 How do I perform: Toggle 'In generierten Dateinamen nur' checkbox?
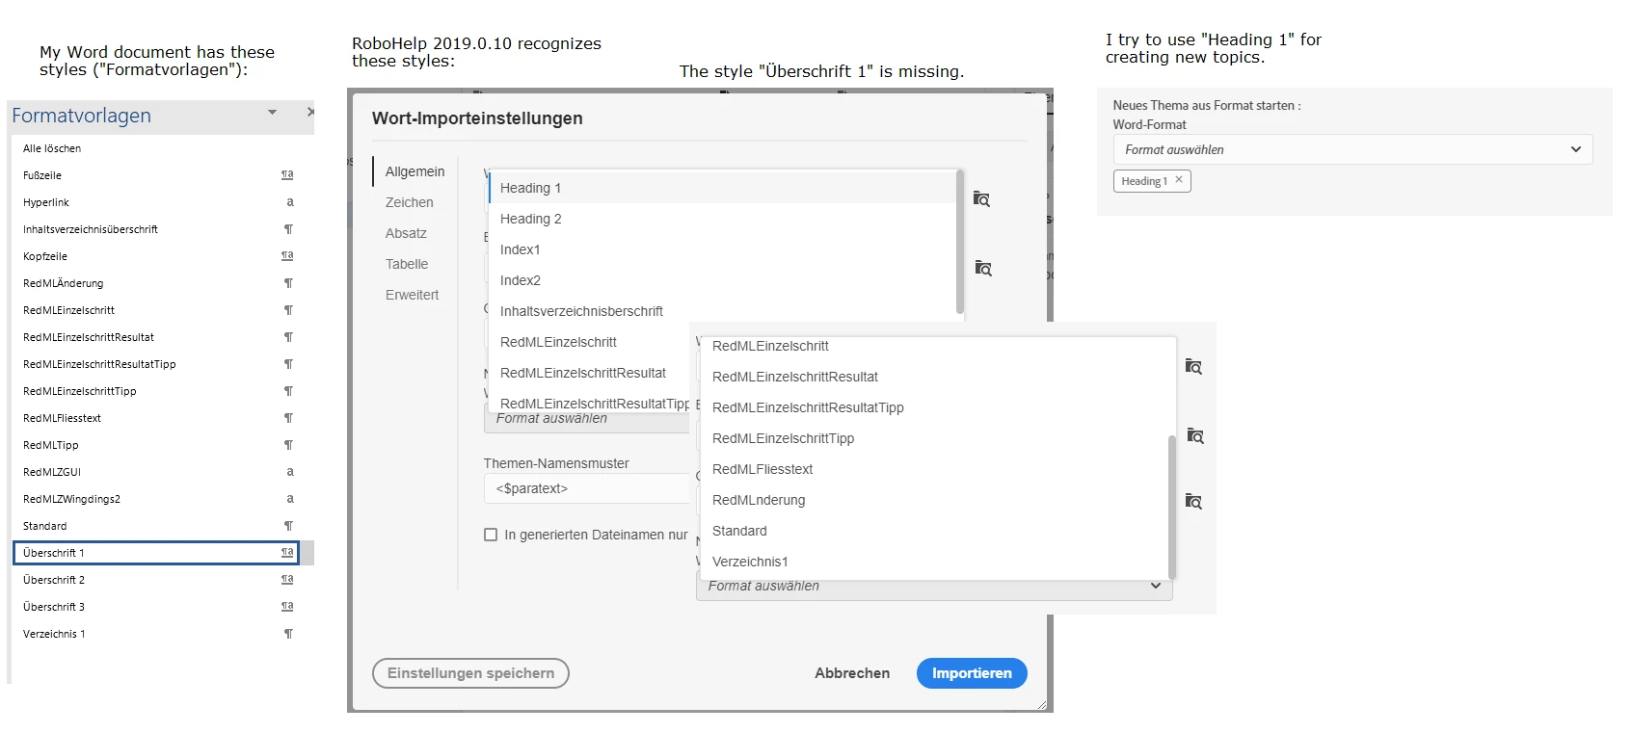tap(491, 535)
